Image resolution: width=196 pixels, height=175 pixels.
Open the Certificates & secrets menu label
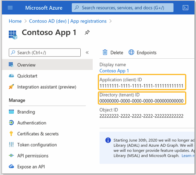[38, 134]
